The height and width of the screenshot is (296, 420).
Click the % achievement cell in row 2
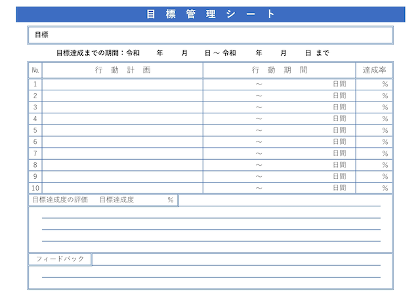pos(374,96)
